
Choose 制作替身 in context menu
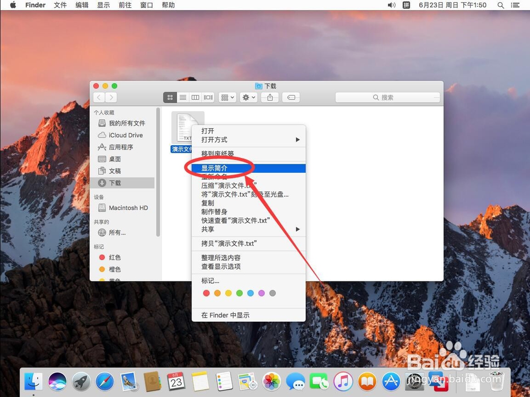pos(249,211)
